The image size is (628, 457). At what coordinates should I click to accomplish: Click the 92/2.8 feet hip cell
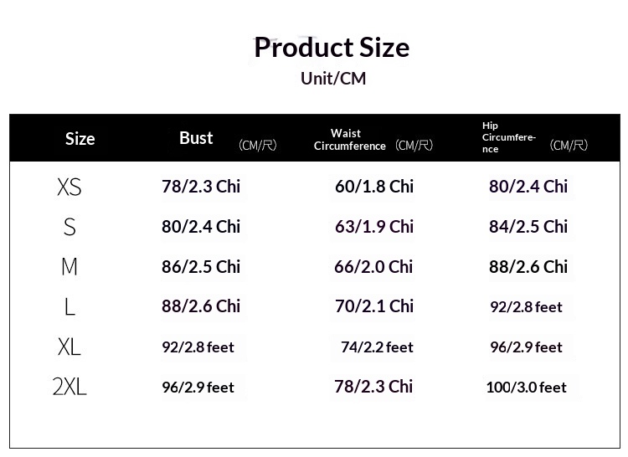point(527,307)
